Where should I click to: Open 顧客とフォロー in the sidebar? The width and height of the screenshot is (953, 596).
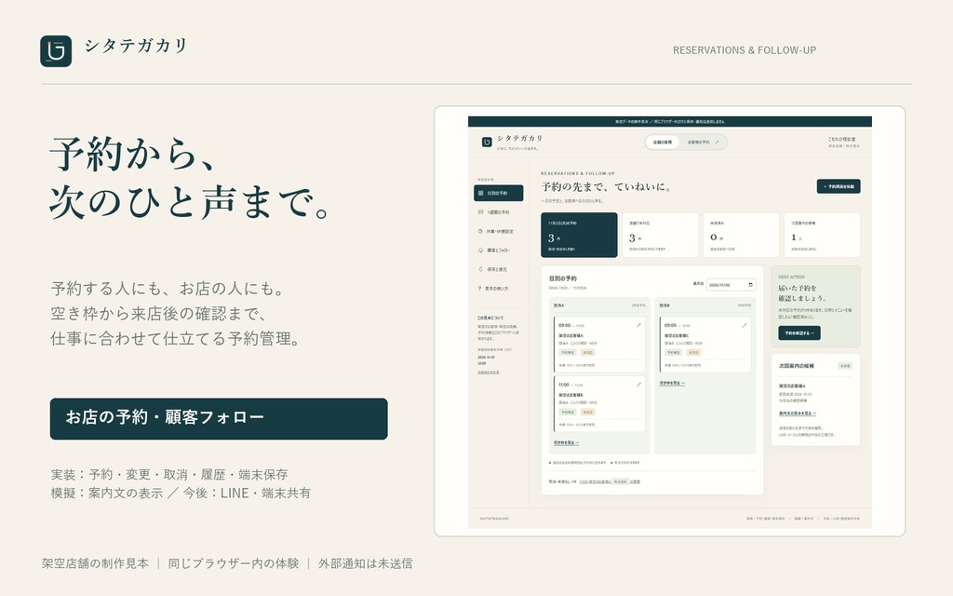499,250
